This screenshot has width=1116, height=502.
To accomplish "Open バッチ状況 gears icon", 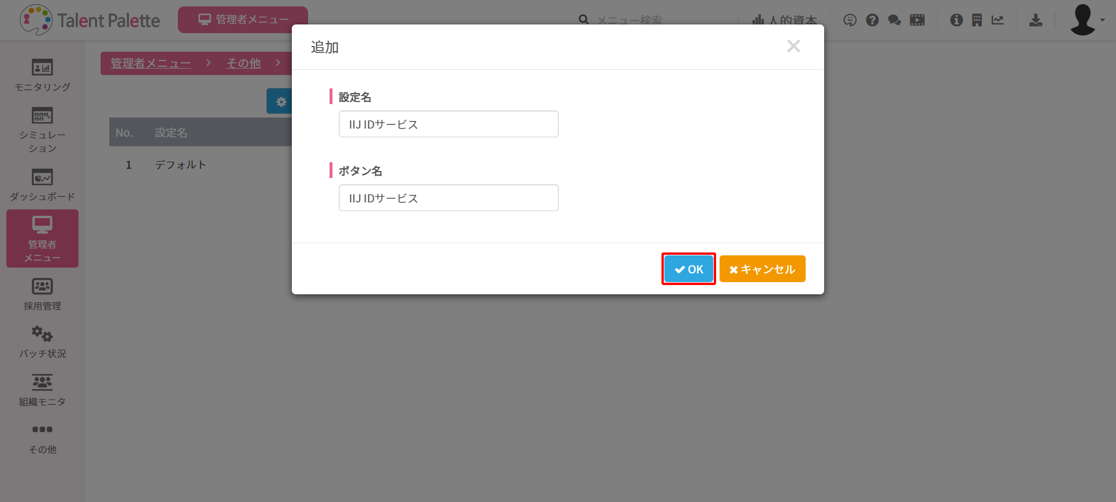I will [x=42, y=334].
